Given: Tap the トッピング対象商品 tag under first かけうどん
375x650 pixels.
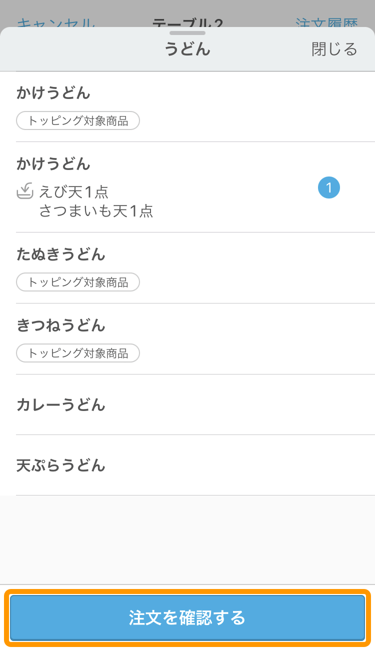Looking at the screenshot, I should point(78,120).
